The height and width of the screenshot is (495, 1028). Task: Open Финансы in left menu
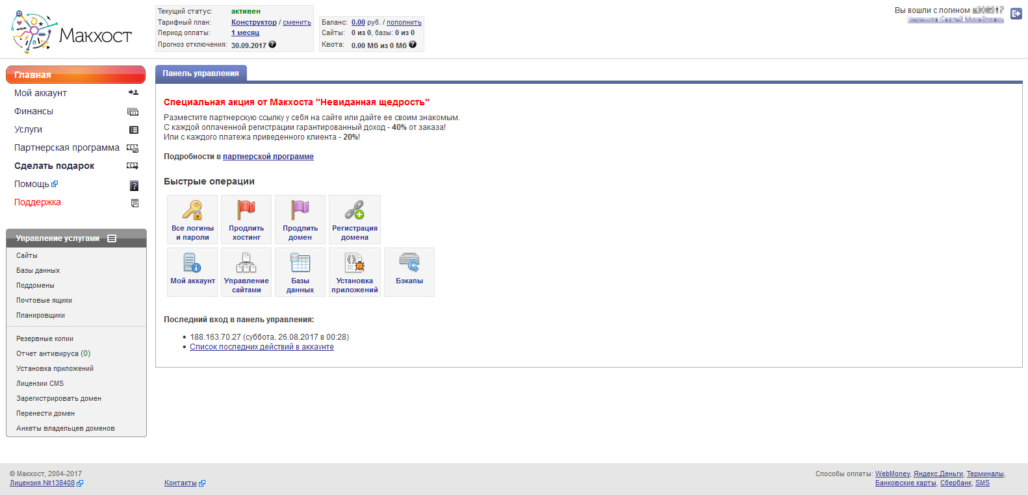tap(34, 111)
